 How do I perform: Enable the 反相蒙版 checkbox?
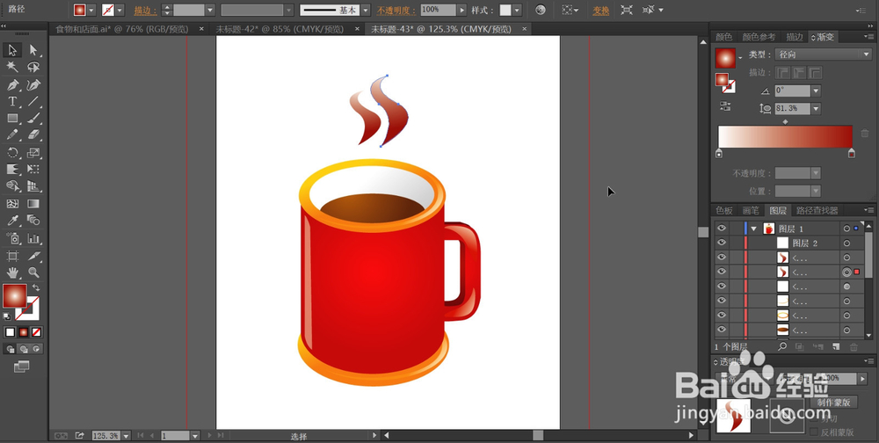click(814, 432)
